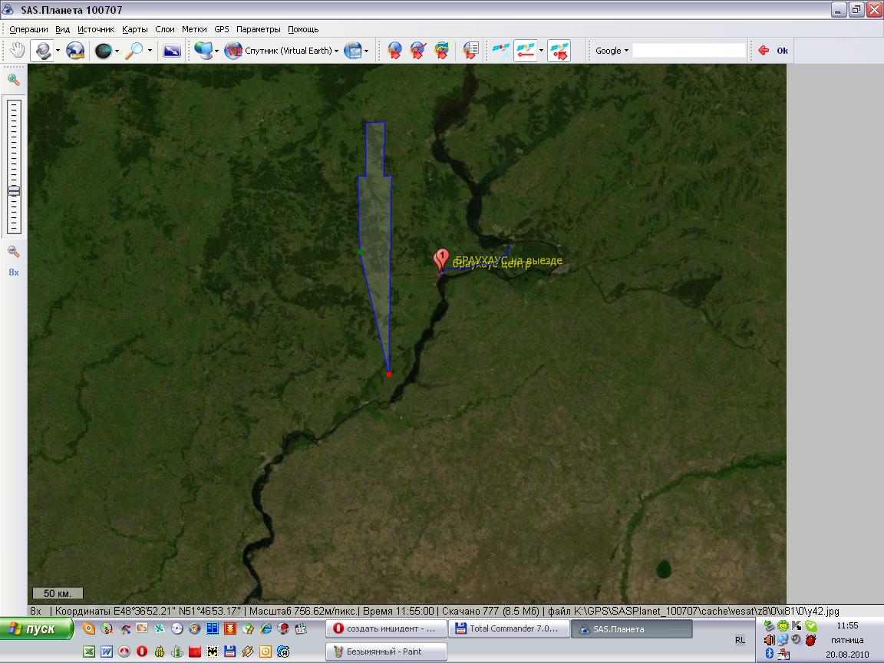Click the red arrow next to Ok
Image resolution: width=884 pixels, height=663 pixels.
[x=764, y=51]
